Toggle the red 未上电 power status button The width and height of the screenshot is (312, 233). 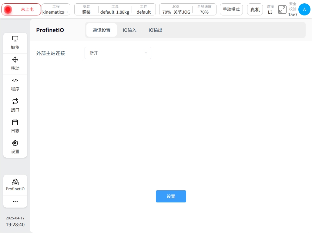click(x=21, y=9)
